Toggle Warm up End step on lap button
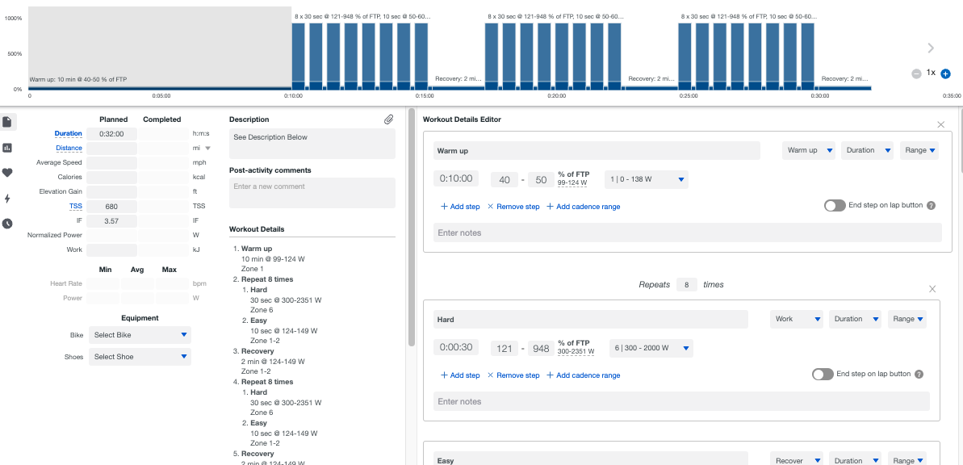This screenshot has height=465, width=963. (835, 206)
